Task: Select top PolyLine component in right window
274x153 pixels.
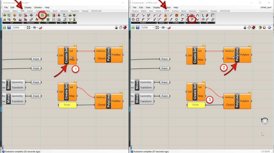Action: pos(237,55)
